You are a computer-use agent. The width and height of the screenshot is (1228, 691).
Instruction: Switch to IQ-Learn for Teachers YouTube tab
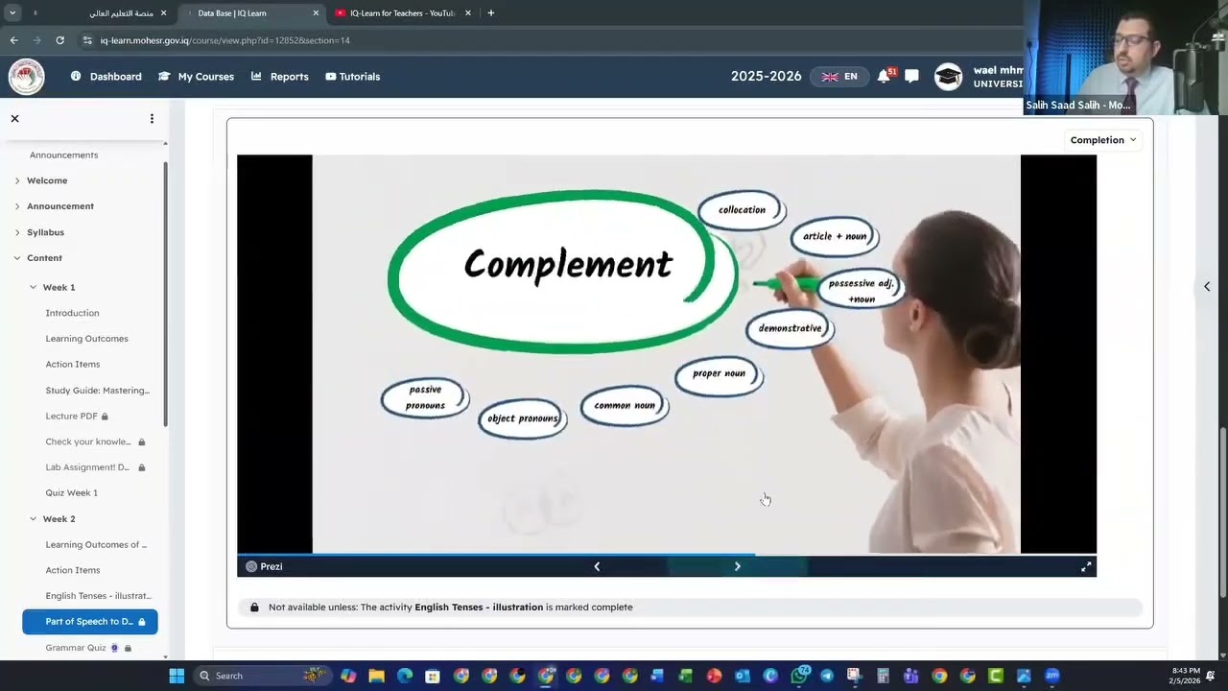tap(403, 13)
